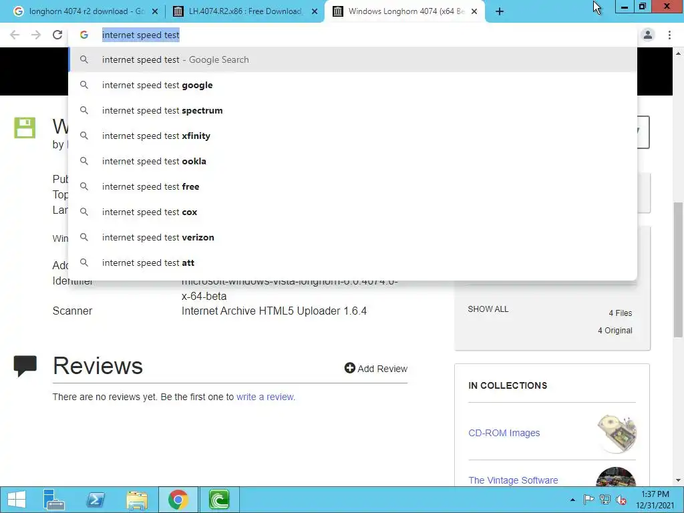
Task: Click the Chrome taskbar icon
Action: pyautogui.click(x=178, y=500)
